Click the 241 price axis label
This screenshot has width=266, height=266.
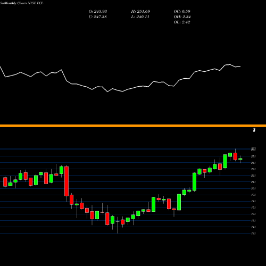coord(253,163)
